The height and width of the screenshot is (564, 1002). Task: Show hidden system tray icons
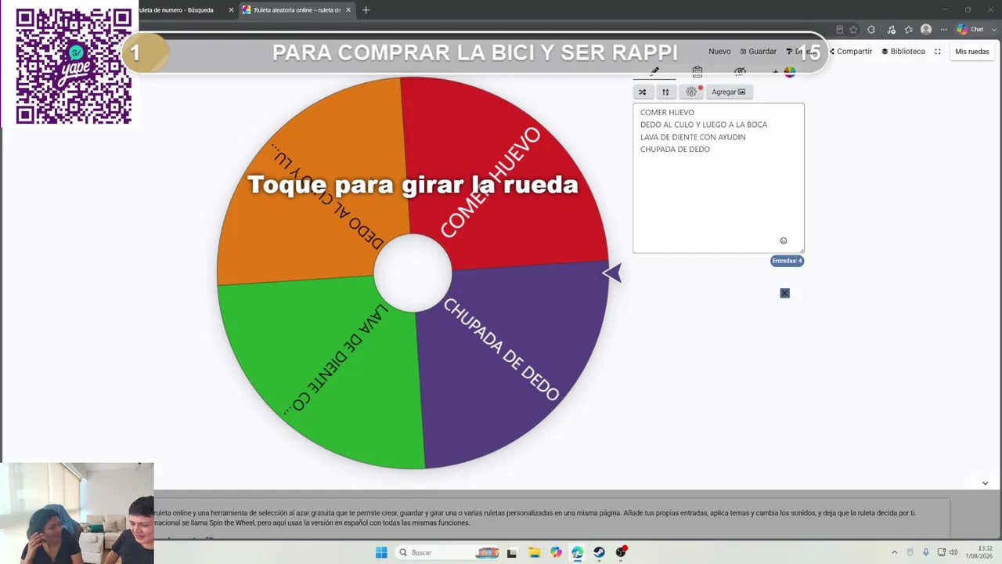point(895,552)
